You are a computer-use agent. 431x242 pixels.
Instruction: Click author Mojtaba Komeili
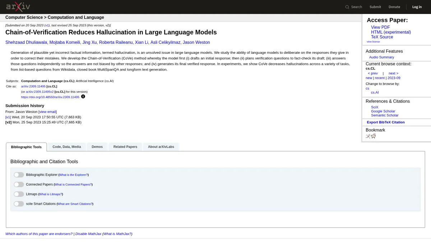click(65, 42)
